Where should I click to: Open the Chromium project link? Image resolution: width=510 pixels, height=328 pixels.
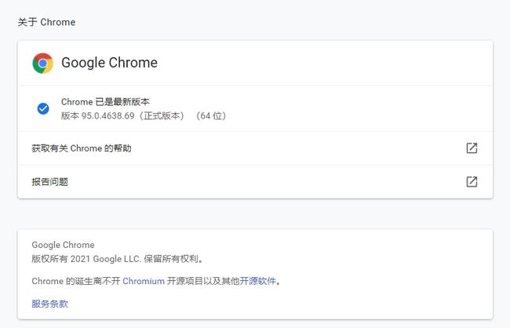tap(144, 281)
